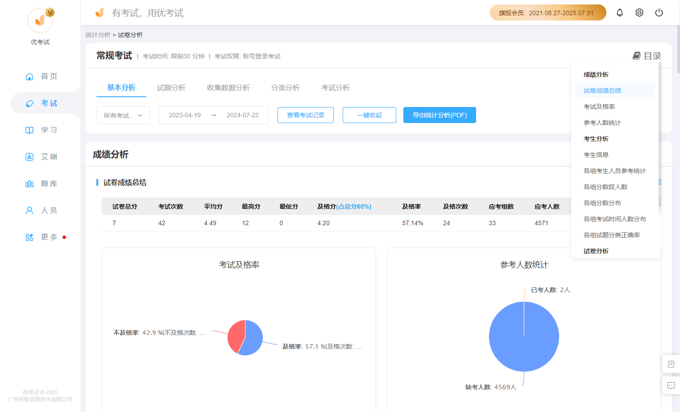The width and height of the screenshot is (680, 412).
Task: Switch to 收集数据分析 tab
Action: 228,87
